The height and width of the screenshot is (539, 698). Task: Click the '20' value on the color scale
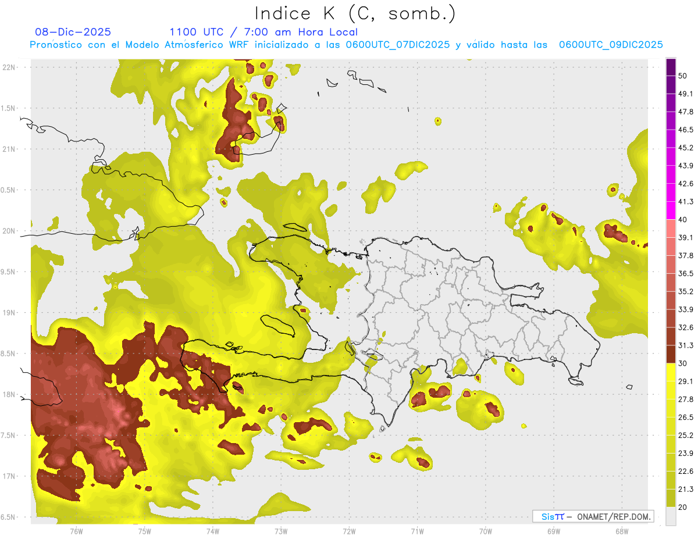pyautogui.click(x=683, y=507)
